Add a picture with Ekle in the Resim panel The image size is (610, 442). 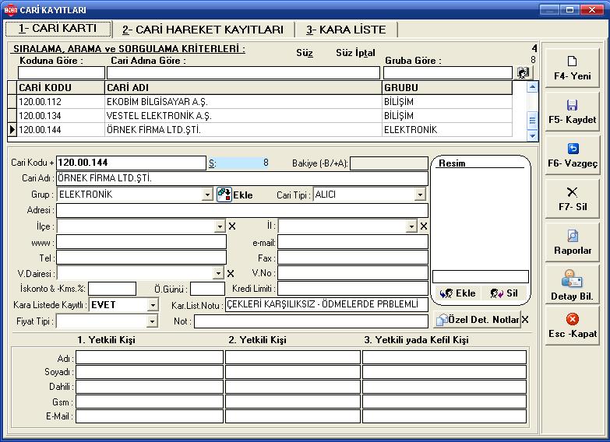(x=458, y=293)
